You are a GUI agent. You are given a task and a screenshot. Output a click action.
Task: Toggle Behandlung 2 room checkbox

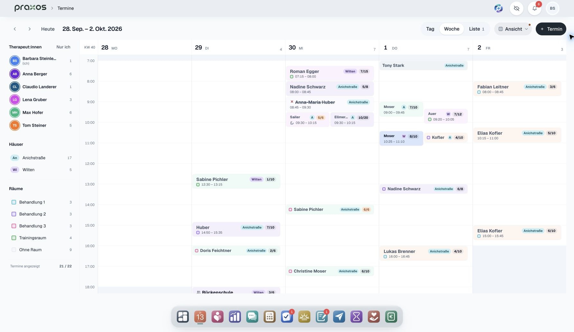tap(14, 214)
